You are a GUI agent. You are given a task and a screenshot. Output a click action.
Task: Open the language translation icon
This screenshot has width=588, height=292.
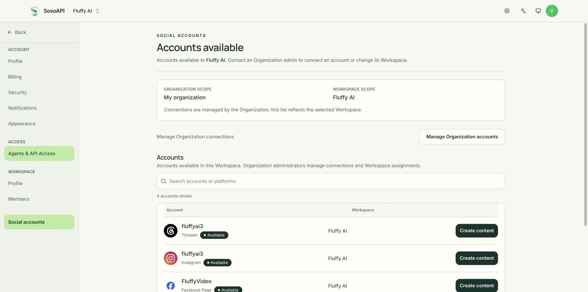click(x=523, y=11)
